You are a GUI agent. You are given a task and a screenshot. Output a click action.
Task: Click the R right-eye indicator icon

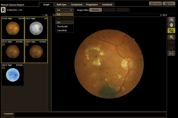[x=3, y=10]
